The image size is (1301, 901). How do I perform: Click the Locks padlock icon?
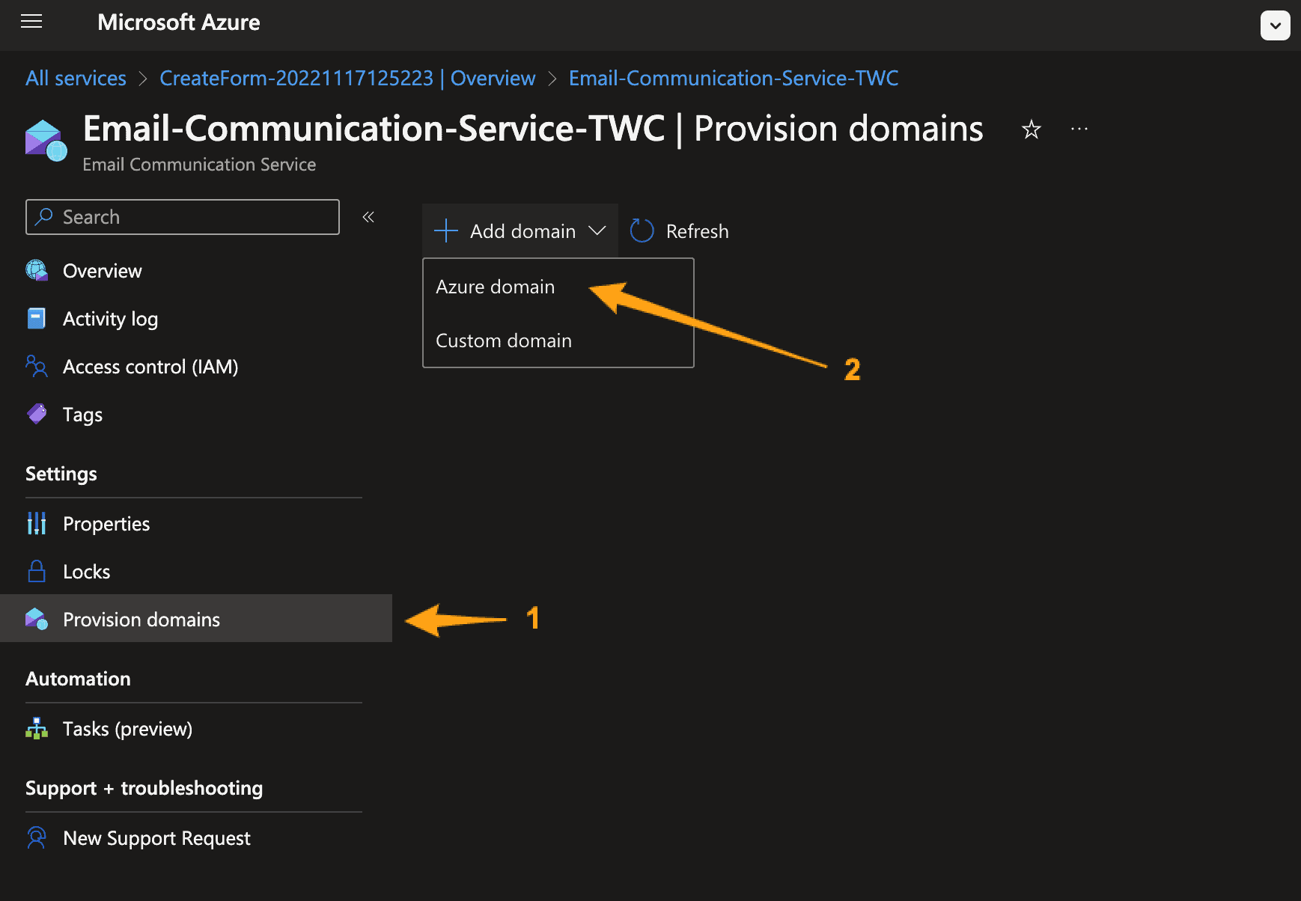point(37,572)
